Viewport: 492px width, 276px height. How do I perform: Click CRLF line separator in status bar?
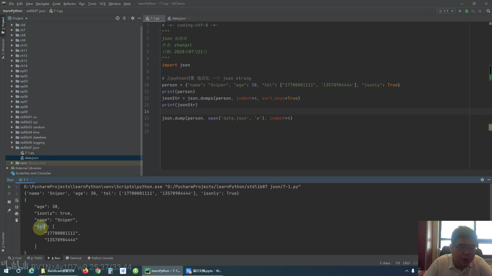[406, 263]
